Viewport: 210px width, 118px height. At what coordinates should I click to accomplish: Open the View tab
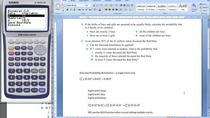127,1
